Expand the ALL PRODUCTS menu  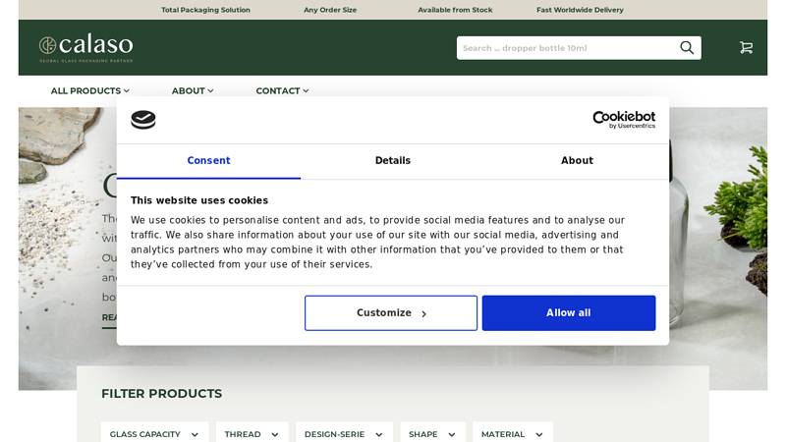(x=89, y=90)
